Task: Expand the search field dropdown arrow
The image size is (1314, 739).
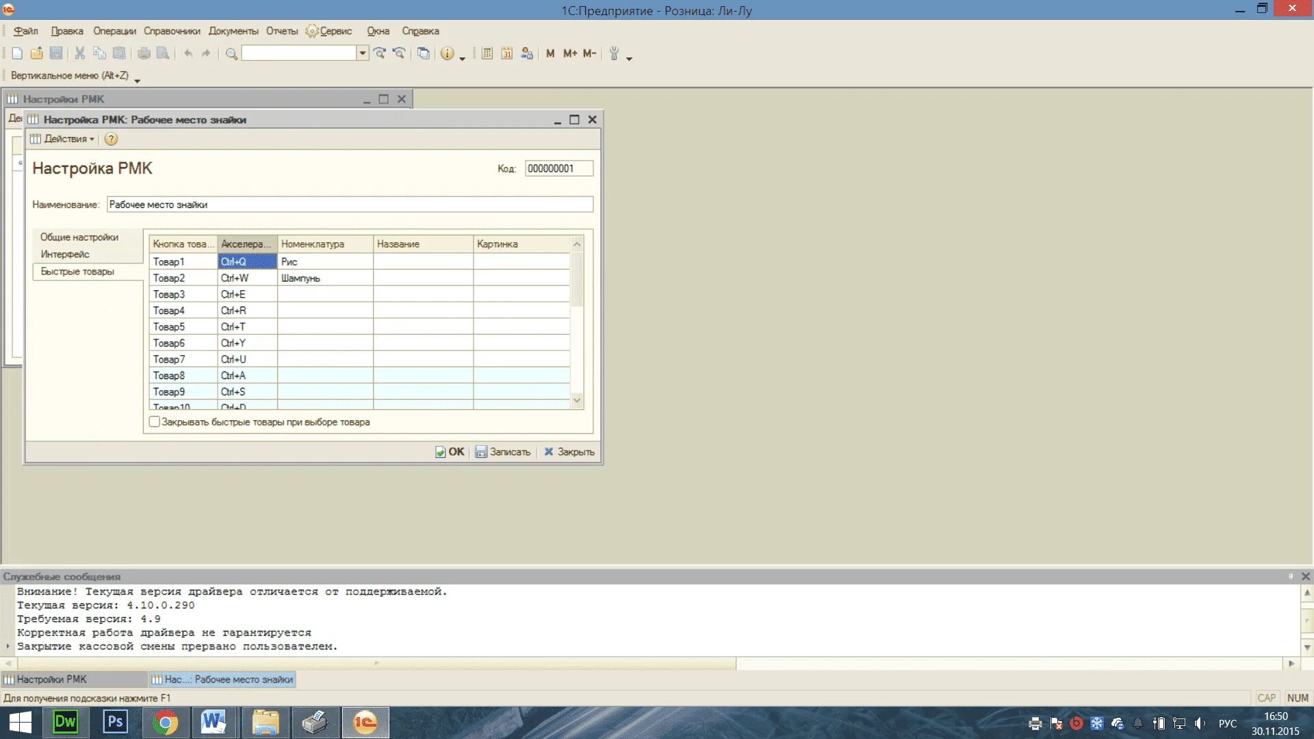Action: coord(362,53)
